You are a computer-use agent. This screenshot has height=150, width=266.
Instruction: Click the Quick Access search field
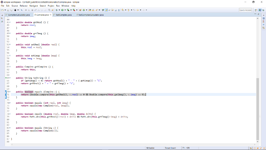coord(245,10)
